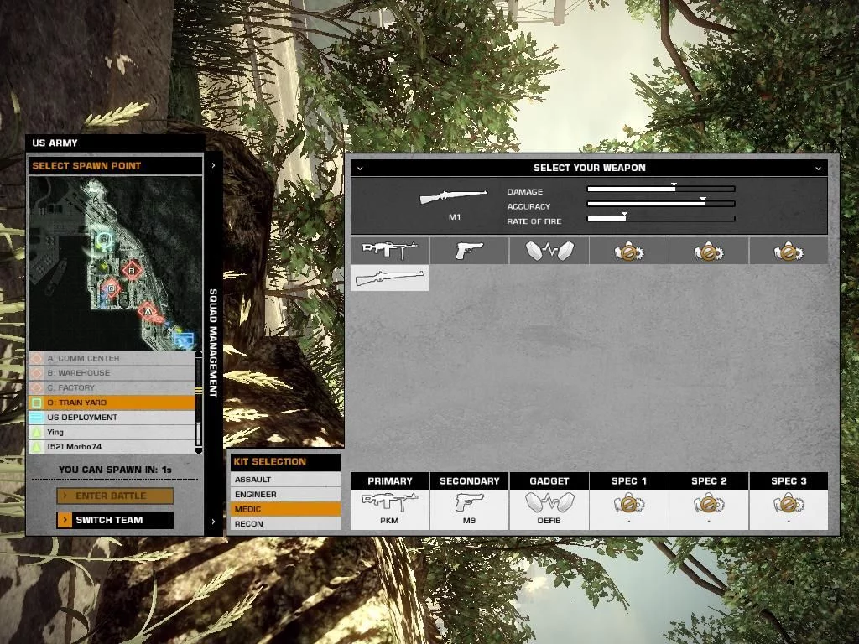Choose the MEDIC kit

click(285, 509)
